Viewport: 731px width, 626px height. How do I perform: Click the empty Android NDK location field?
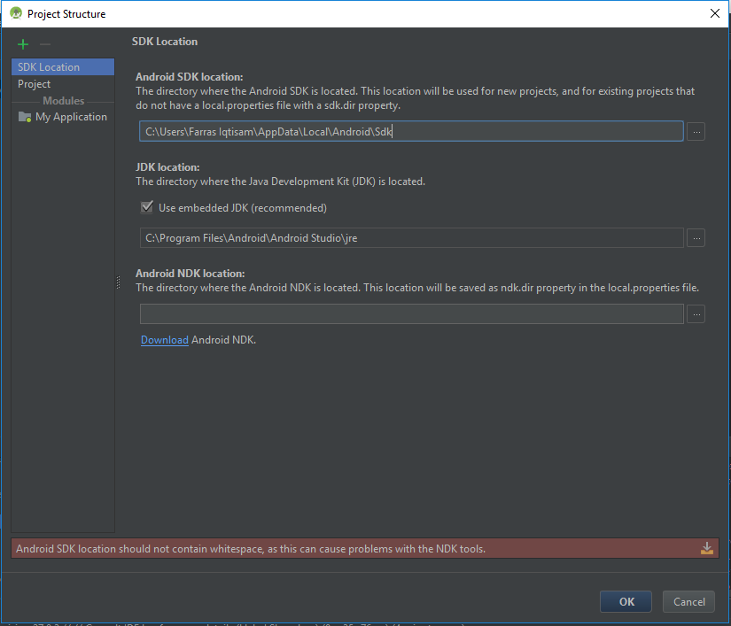click(412, 314)
